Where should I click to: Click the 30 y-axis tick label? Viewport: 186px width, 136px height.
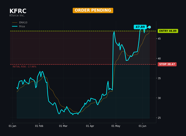[x=159, y=98]
